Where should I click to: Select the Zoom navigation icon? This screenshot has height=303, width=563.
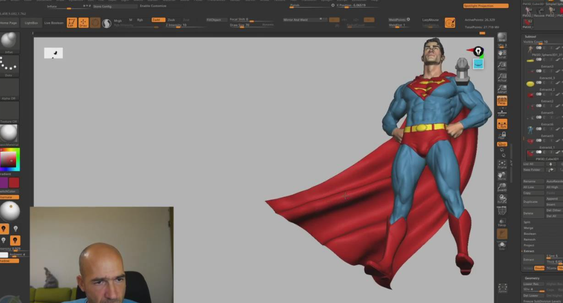pos(502,66)
